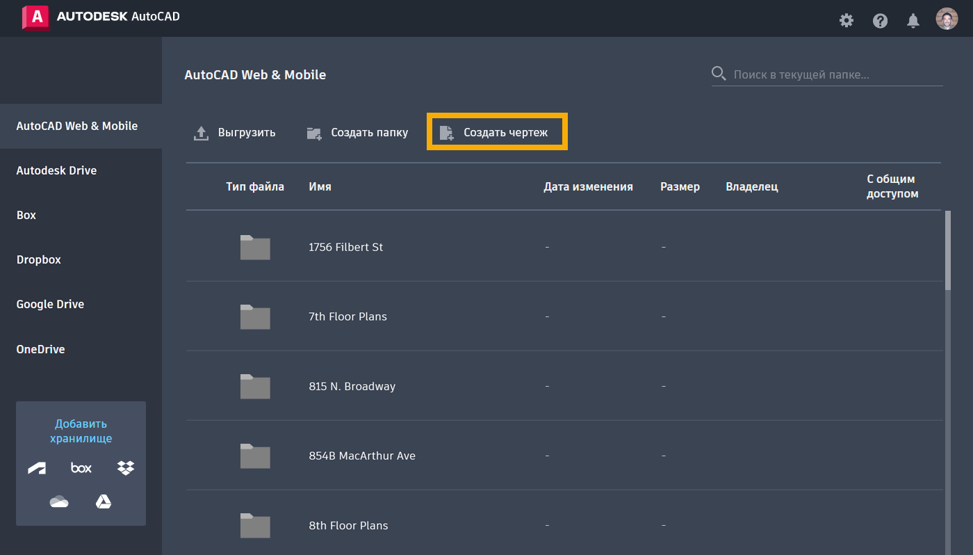Viewport: 973px width, 555px height.
Task: Click the Выгрузить upload button
Action: [x=234, y=132]
